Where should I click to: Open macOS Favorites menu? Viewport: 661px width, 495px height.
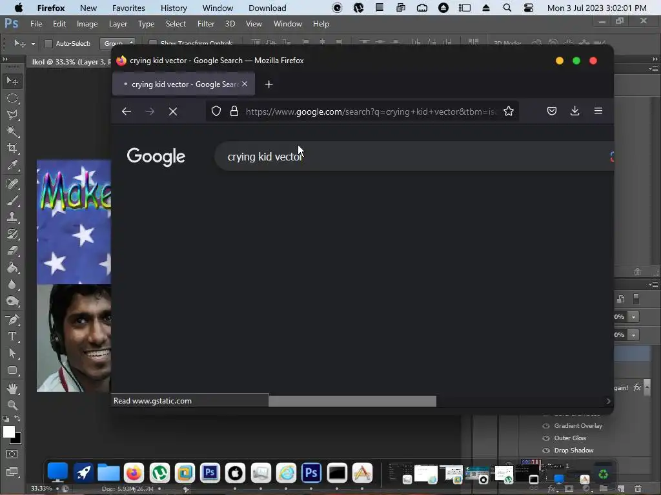tap(128, 8)
